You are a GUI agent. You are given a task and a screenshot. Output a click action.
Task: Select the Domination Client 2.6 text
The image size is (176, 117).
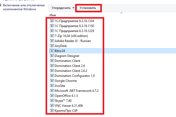70,66
